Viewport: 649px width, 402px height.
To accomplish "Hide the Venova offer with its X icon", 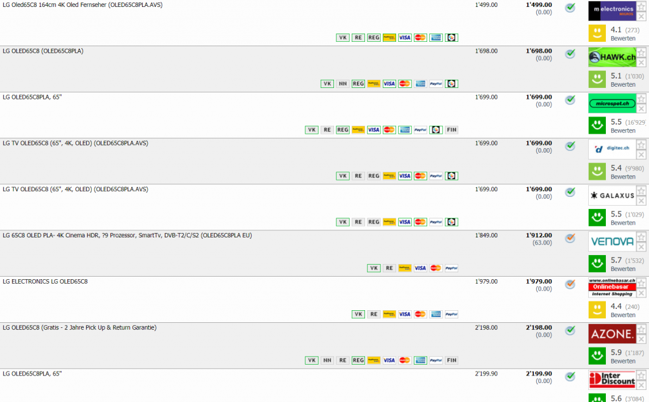I will (x=641, y=247).
